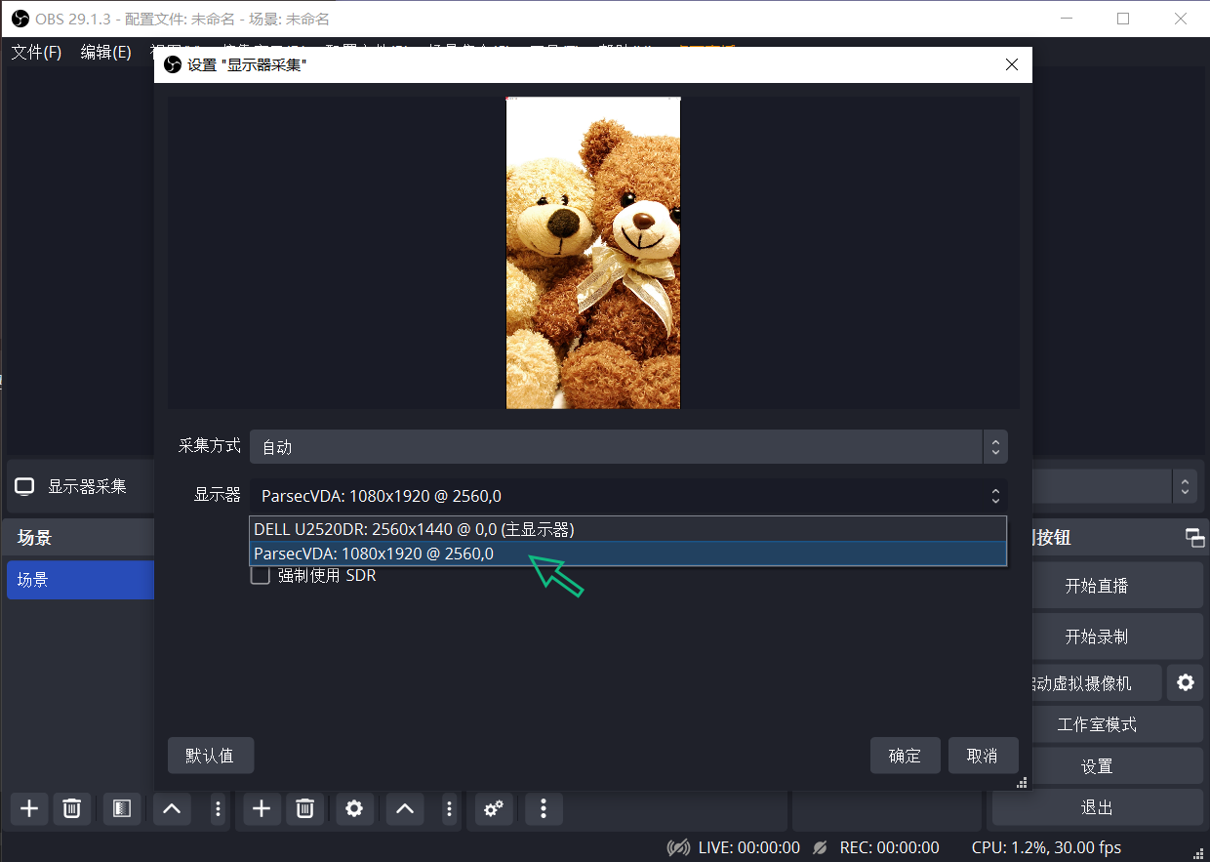Image resolution: width=1210 pixels, height=862 pixels.
Task: Enable the 强制使用 SDR checkbox
Action: point(261,576)
